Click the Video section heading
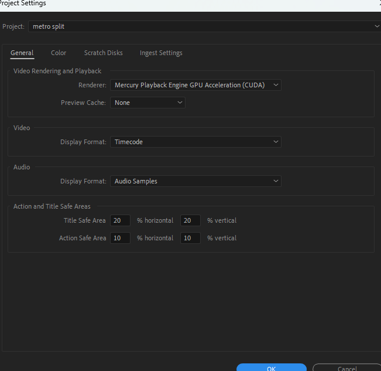Screen dimensions: 381x371 coord(22,128)
